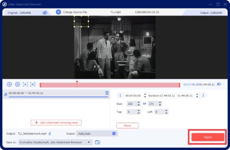Delete the watermark segment with trash icon

point(107,93)
